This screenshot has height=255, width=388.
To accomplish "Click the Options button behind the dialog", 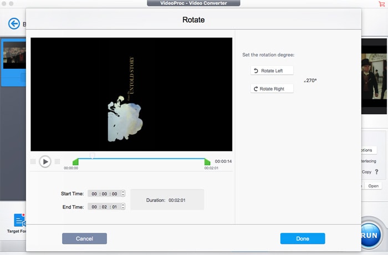I will tap(369, 150).
